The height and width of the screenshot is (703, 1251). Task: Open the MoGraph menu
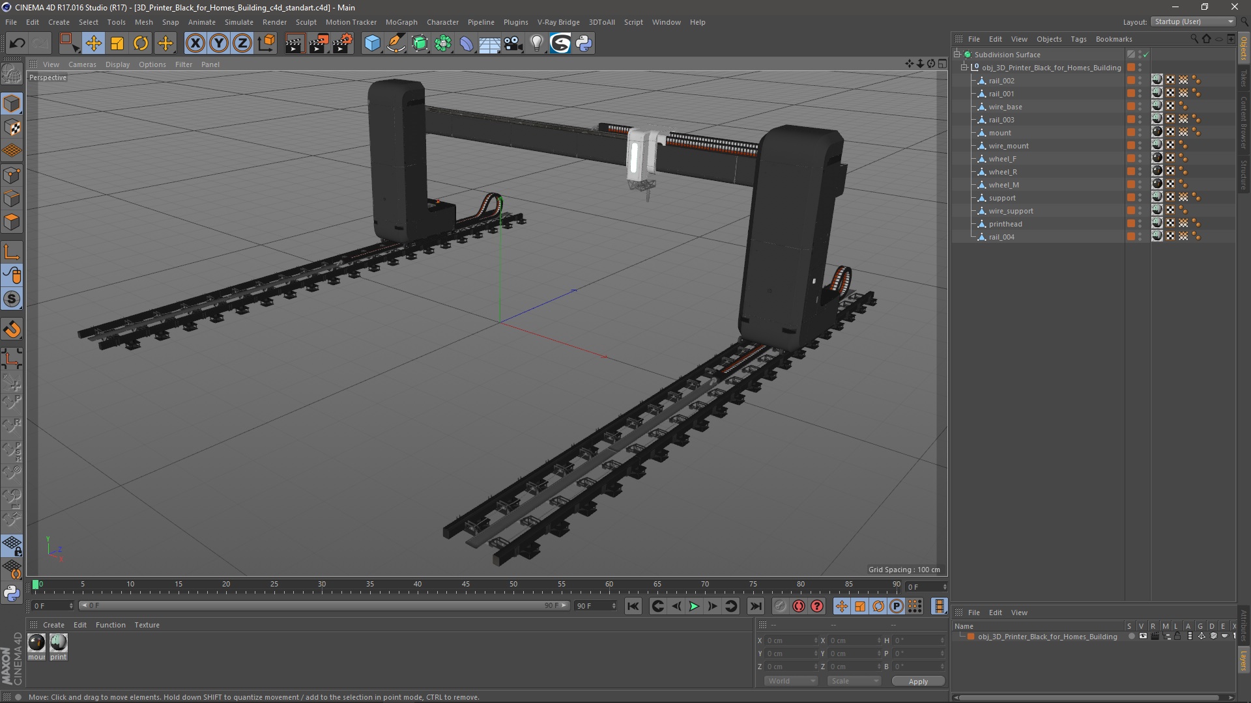[x=401, y=22]
